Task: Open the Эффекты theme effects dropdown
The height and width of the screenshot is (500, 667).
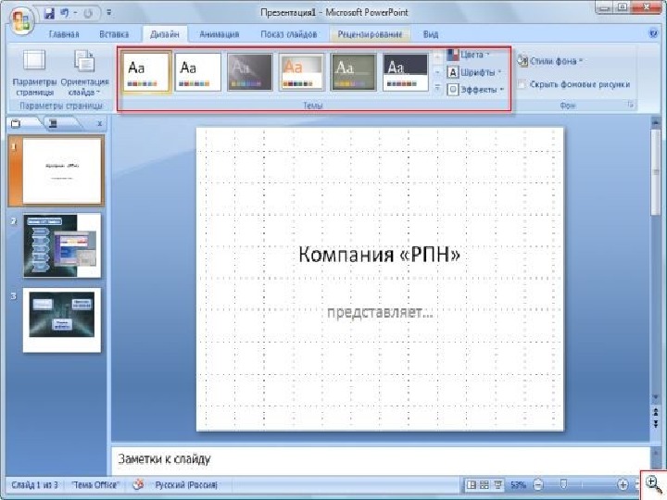Action: coord(475,90)
